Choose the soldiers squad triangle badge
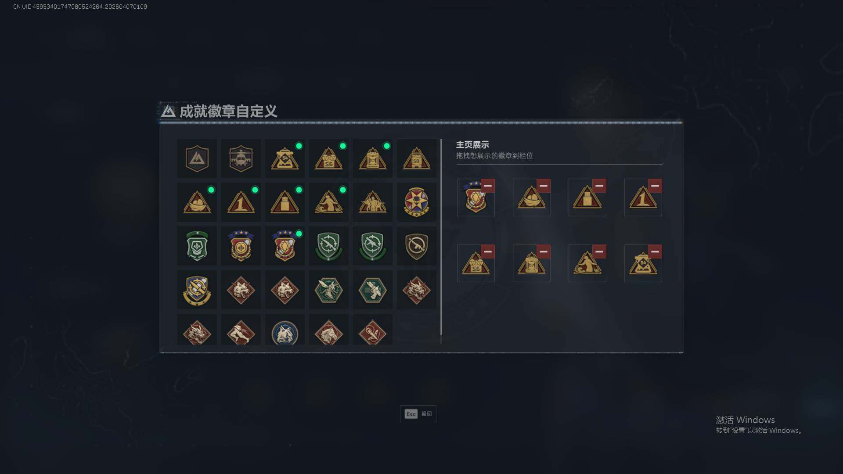 [x=372, y=202]
